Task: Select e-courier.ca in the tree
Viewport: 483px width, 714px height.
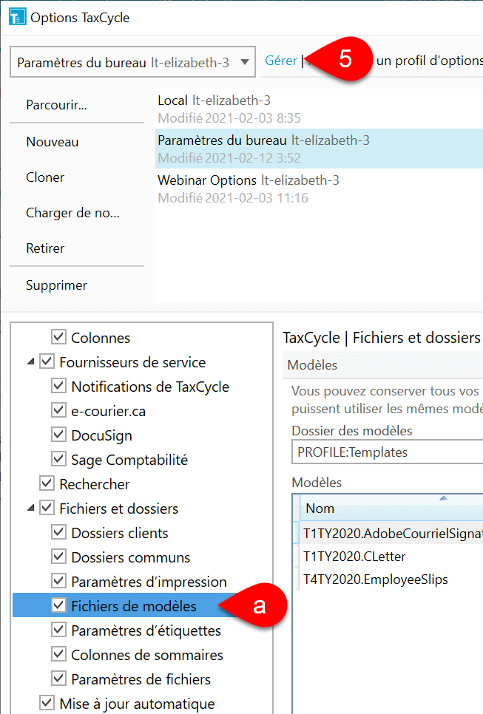Action: pyautogui.click(x=109, y=411)
